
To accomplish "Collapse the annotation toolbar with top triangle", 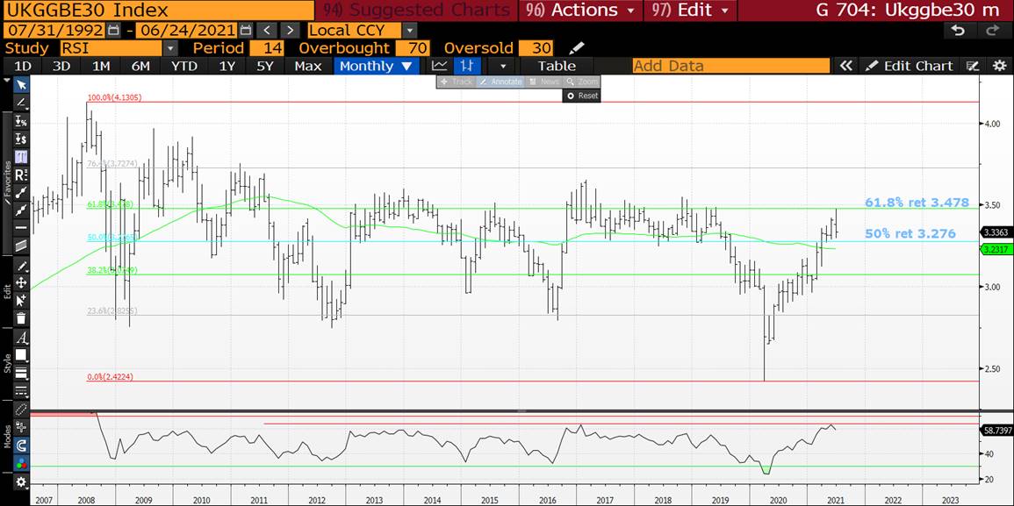I will coord(6,82).
